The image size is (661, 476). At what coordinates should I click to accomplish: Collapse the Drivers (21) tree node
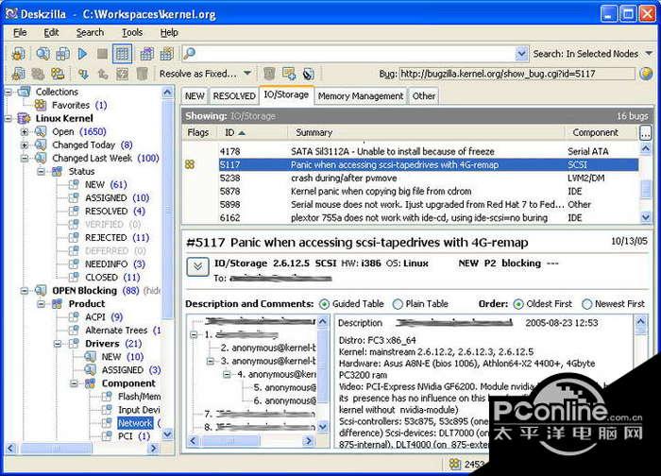tap(58, 344)
